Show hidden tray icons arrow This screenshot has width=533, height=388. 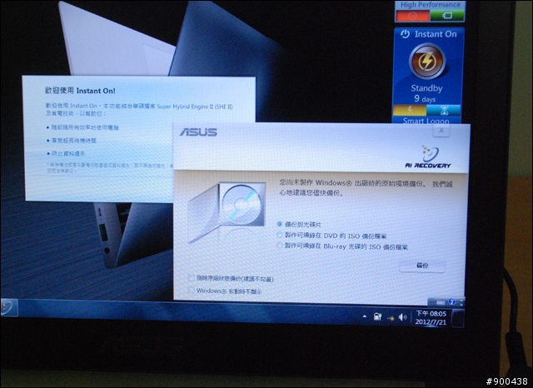click(365, 316)
